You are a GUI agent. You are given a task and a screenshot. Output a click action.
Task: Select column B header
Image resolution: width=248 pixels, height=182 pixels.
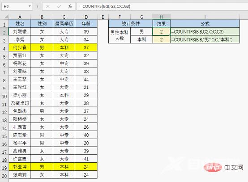[x=42, y=17]
